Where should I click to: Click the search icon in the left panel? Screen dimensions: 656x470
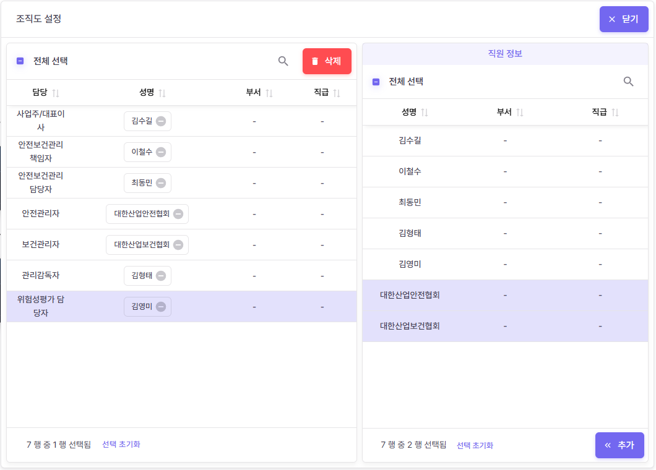click(x=283, y=61)
